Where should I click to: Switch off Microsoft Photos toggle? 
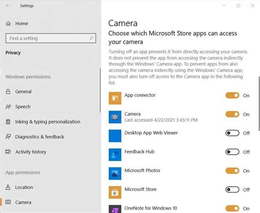click(232, 171)
